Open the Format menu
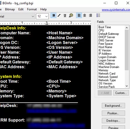Viewport: 130px width, 129px height. click(x=32, y=9)
